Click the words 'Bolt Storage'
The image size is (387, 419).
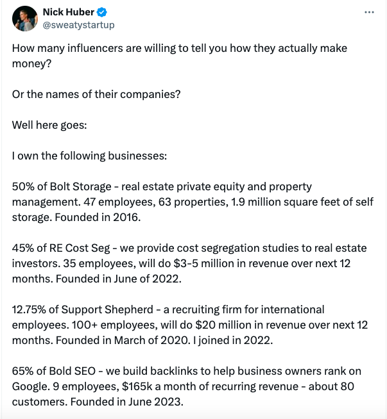80,186
